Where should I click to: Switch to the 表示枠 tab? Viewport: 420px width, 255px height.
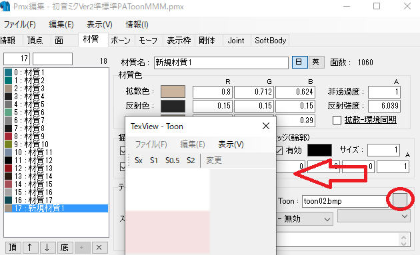[179, 41]
